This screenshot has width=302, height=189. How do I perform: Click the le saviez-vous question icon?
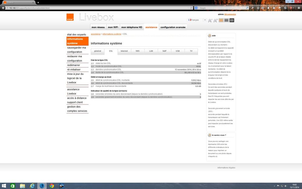(209, 135)
